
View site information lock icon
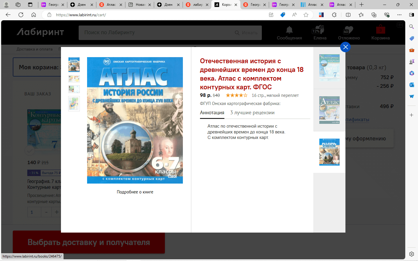pyautogui.click(x=49, y=15)
